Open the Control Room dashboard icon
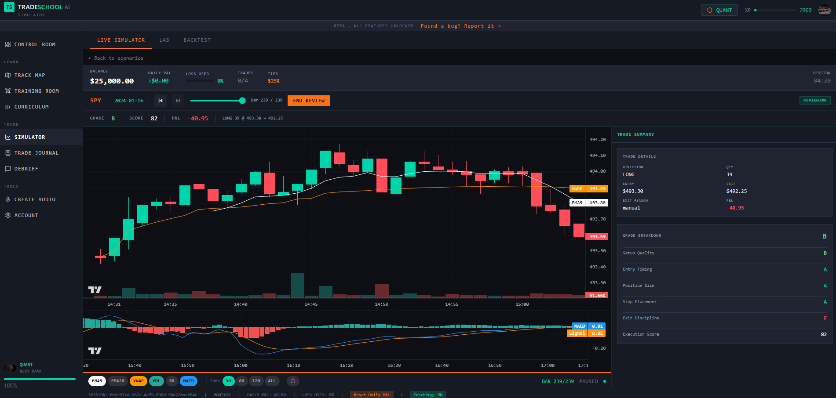The width and height of the screenshot is (836, 398). 8,44
